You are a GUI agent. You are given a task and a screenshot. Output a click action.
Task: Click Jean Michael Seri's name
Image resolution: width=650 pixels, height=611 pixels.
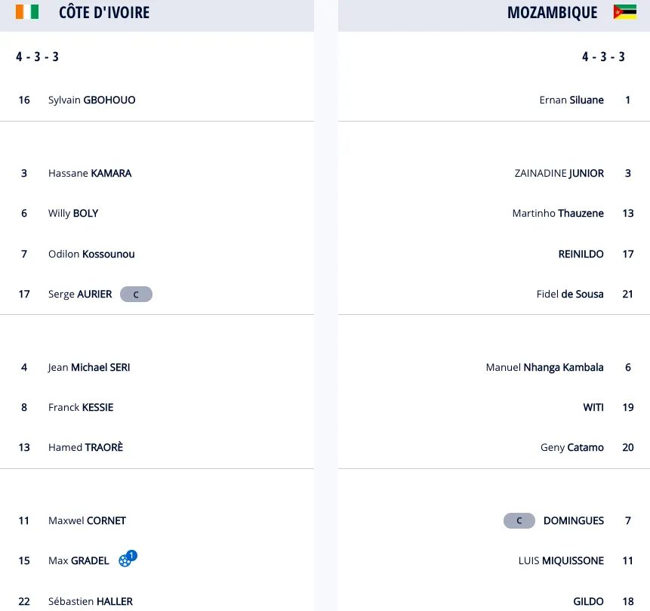pyautogui.click(x=89, y=367)
